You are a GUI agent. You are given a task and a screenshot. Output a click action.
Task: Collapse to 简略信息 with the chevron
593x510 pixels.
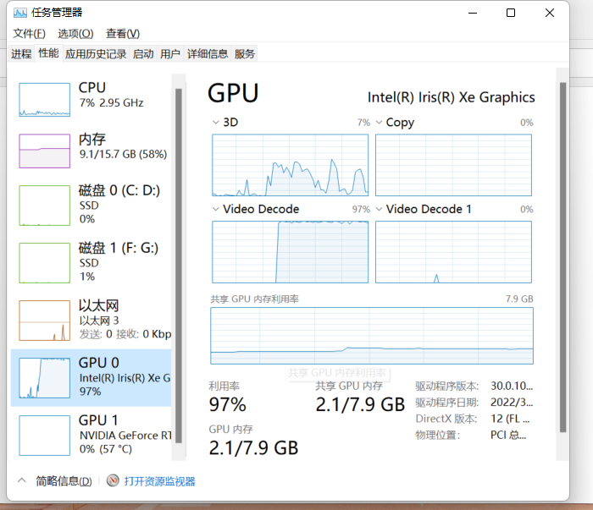click(x=22, y=480)
